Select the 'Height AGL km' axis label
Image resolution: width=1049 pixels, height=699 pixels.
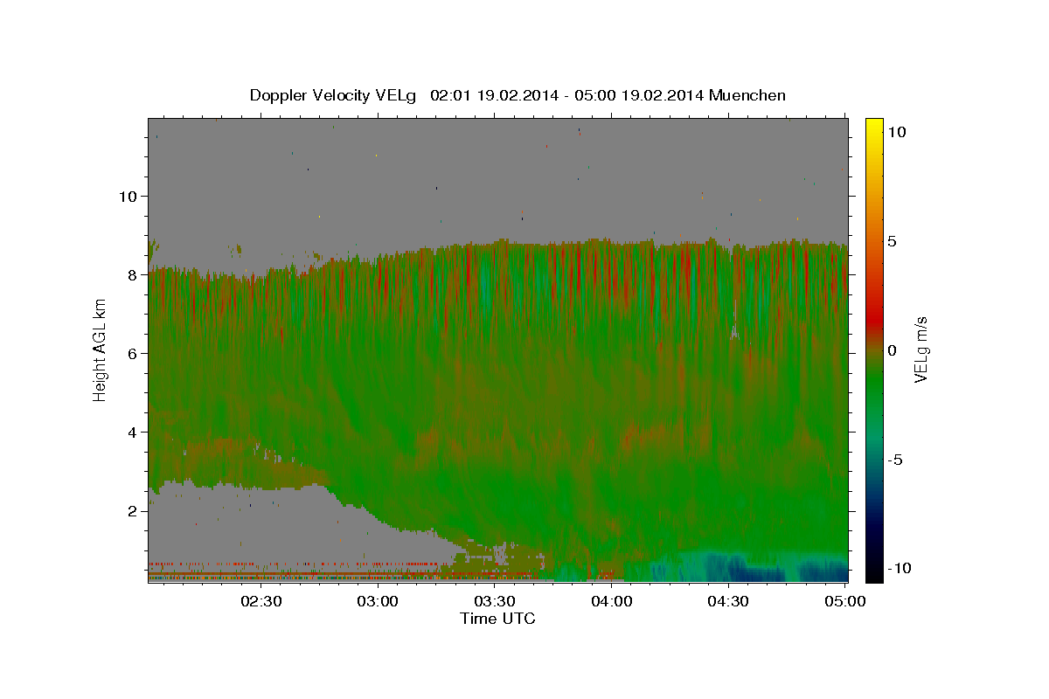(101, 349)
